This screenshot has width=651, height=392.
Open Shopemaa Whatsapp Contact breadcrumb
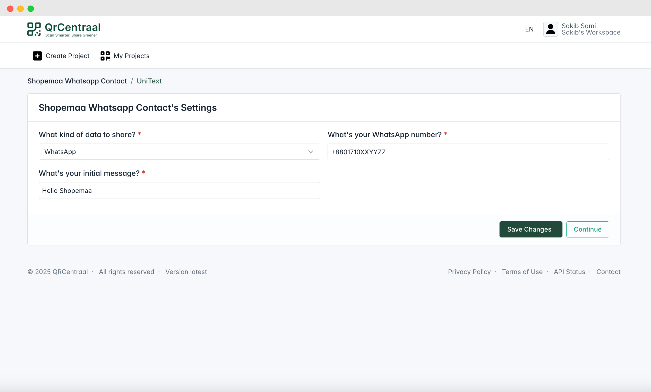coord(77,81)
